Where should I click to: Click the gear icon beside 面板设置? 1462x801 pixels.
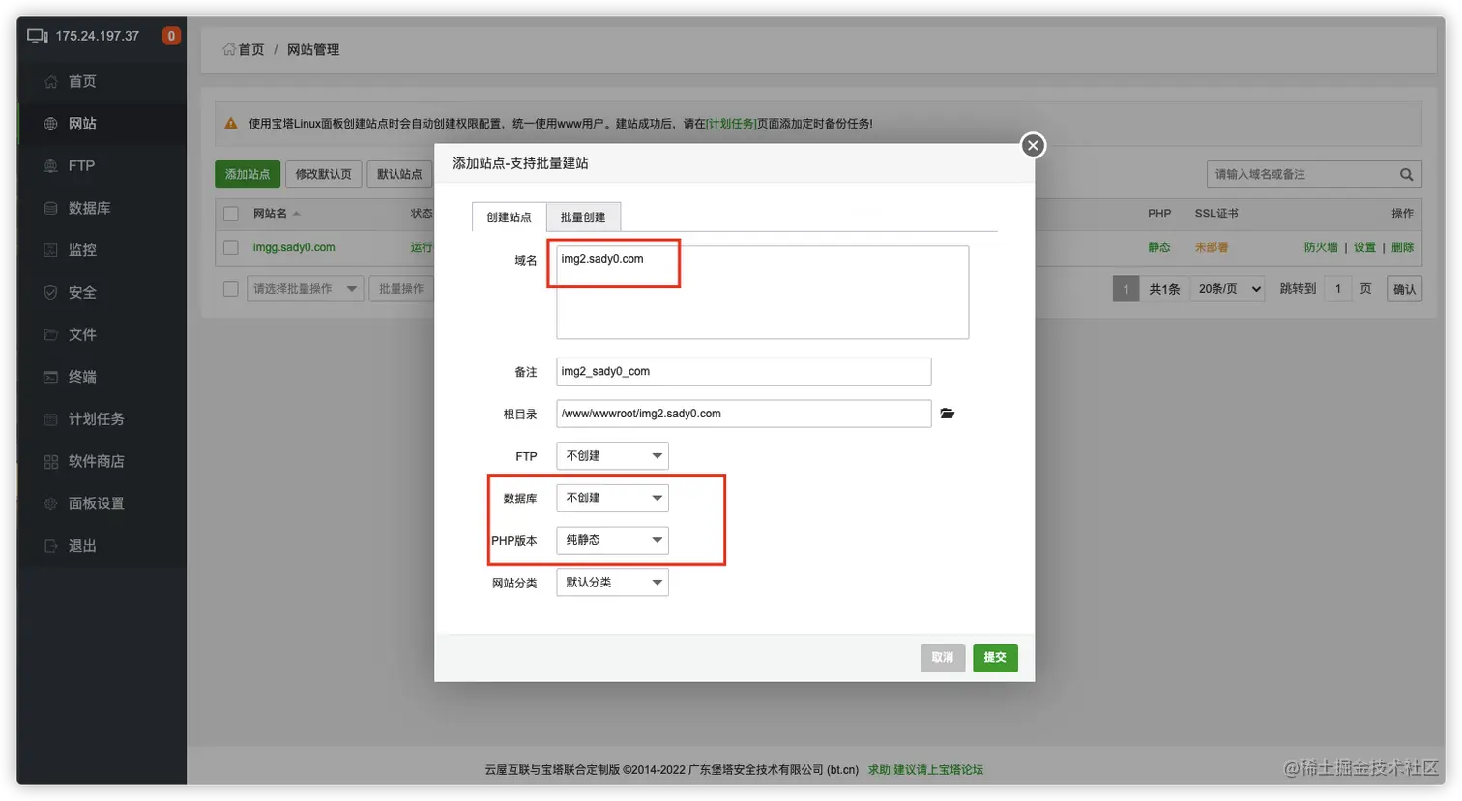[x=50, y=503]
